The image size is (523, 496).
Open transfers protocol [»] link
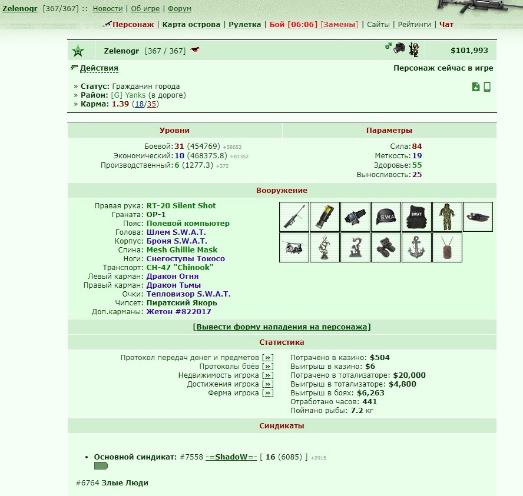(267, 357)
